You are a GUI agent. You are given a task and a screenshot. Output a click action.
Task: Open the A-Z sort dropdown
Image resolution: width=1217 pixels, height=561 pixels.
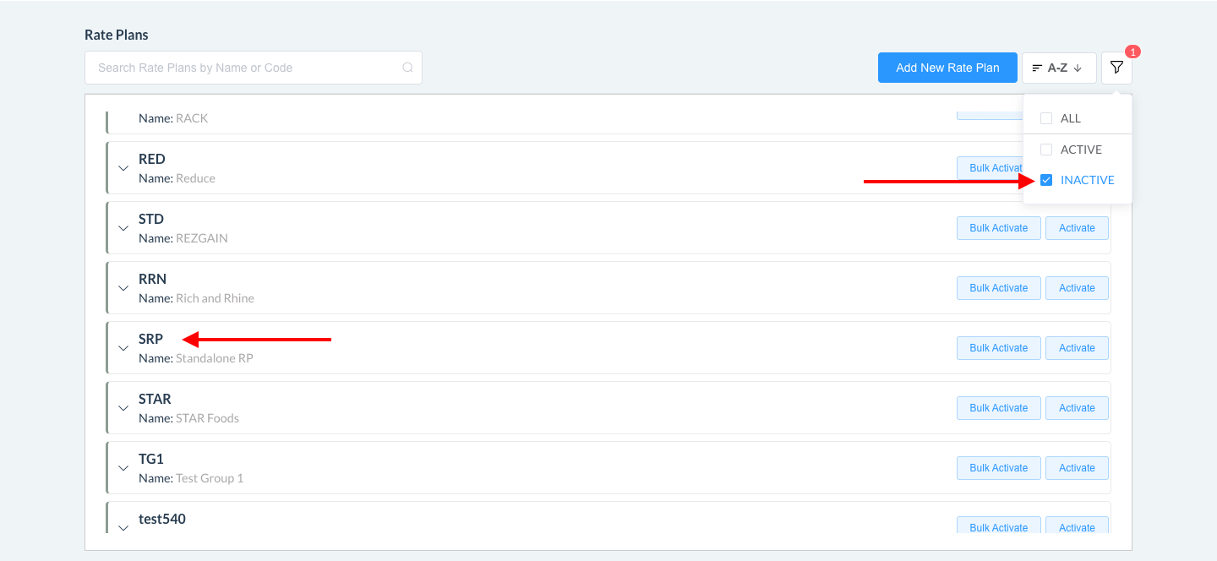[1058, 68]
